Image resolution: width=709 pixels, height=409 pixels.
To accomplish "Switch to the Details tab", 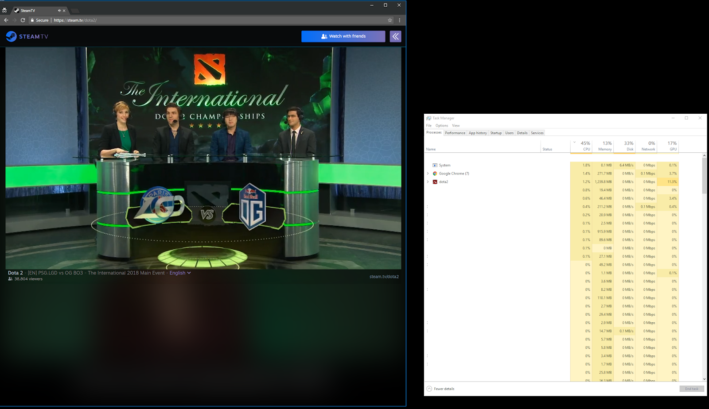I will [522, 133].
